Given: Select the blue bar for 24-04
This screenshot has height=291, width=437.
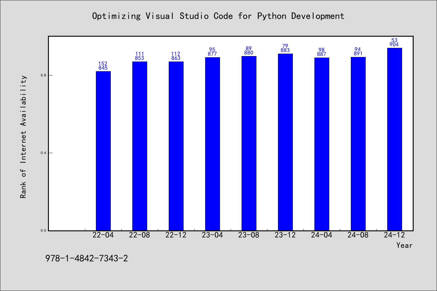Looking at the screenshot, I should point(322,144).
